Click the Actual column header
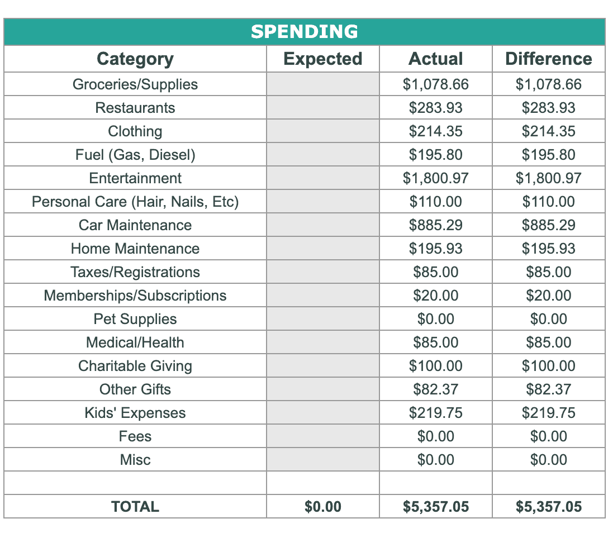608x552 pixels. [x=435, y=59]
